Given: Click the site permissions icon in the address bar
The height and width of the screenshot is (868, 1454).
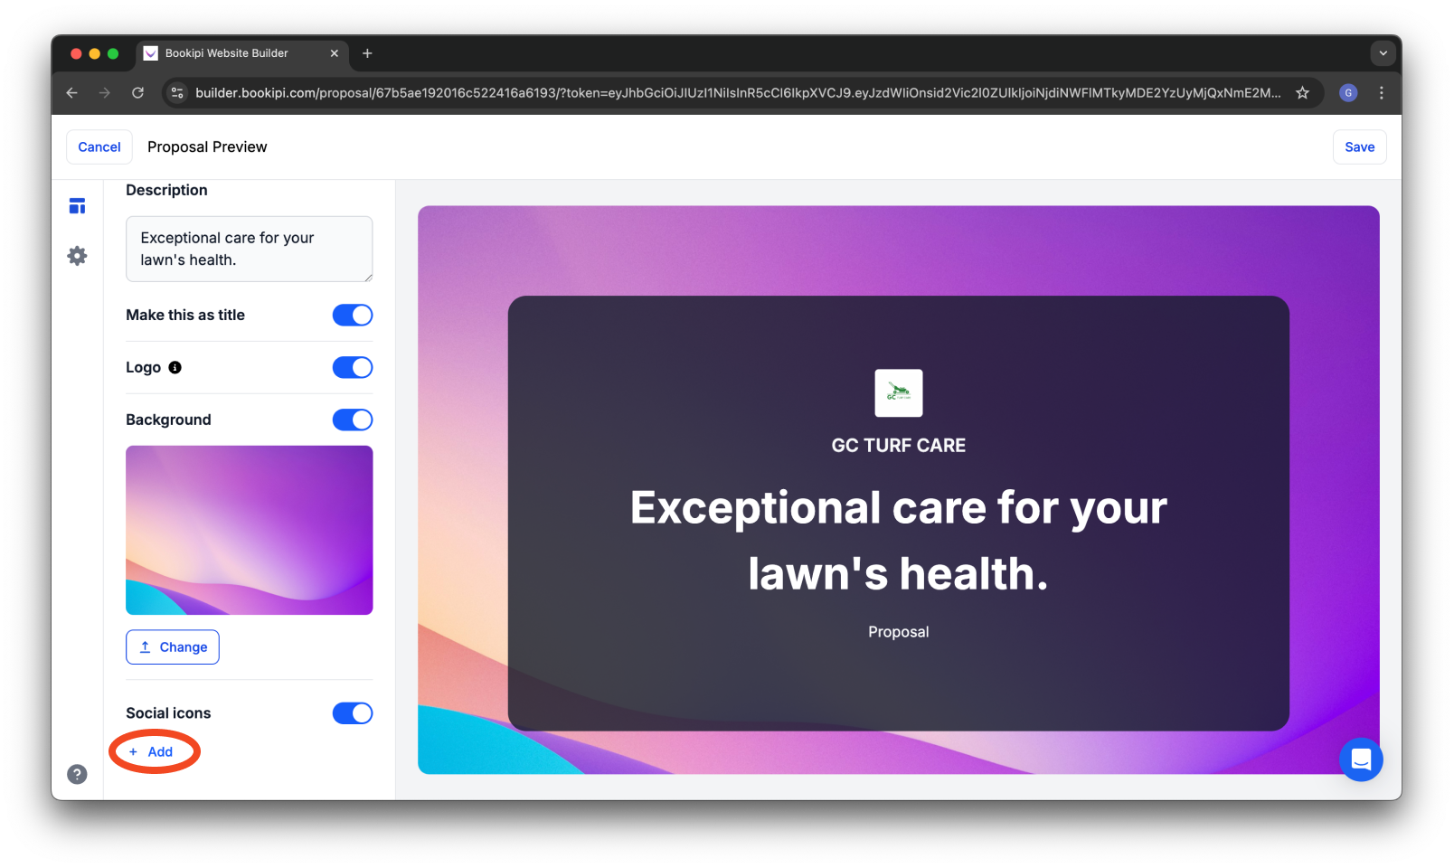Looking at the screenshot, I should [177, 92].
